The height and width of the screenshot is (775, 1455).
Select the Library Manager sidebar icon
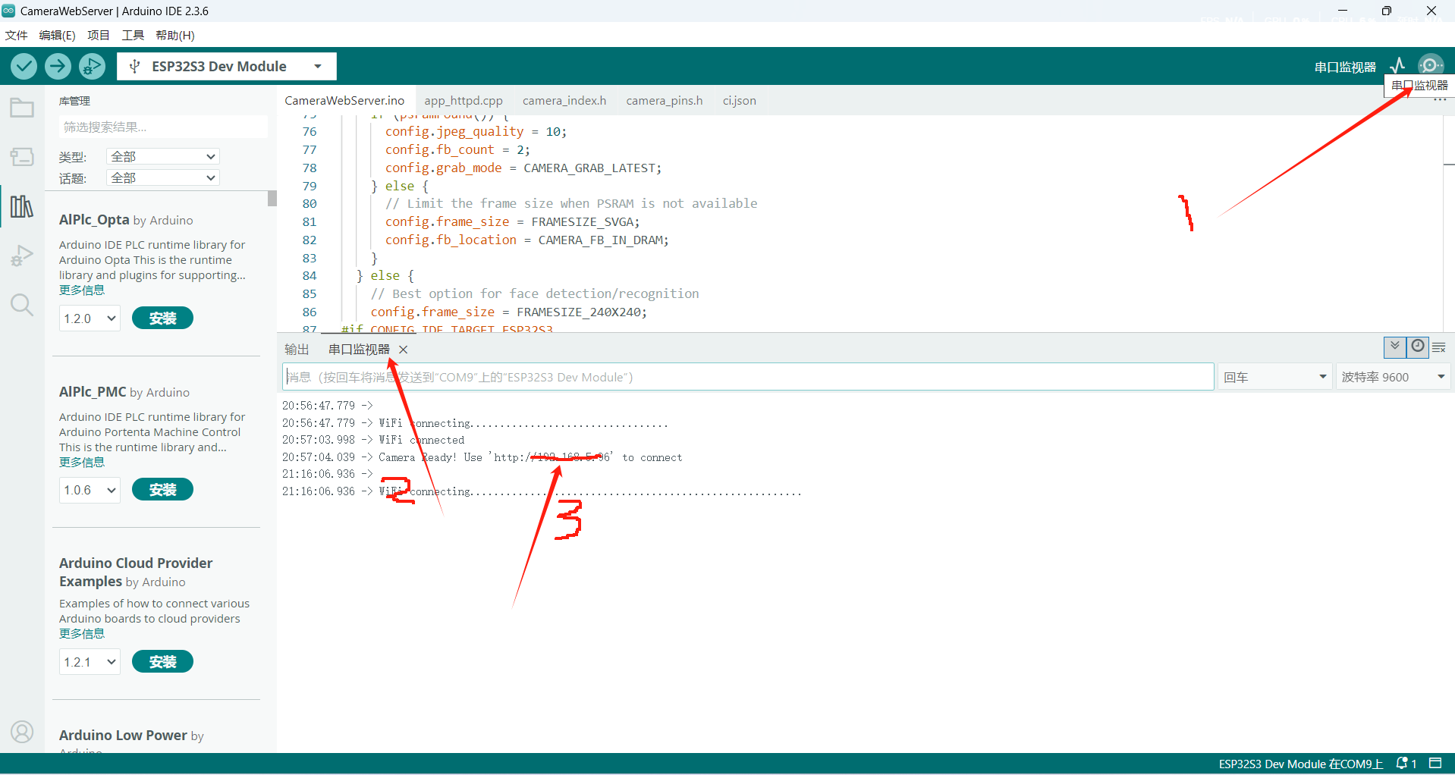click(22, 206)
